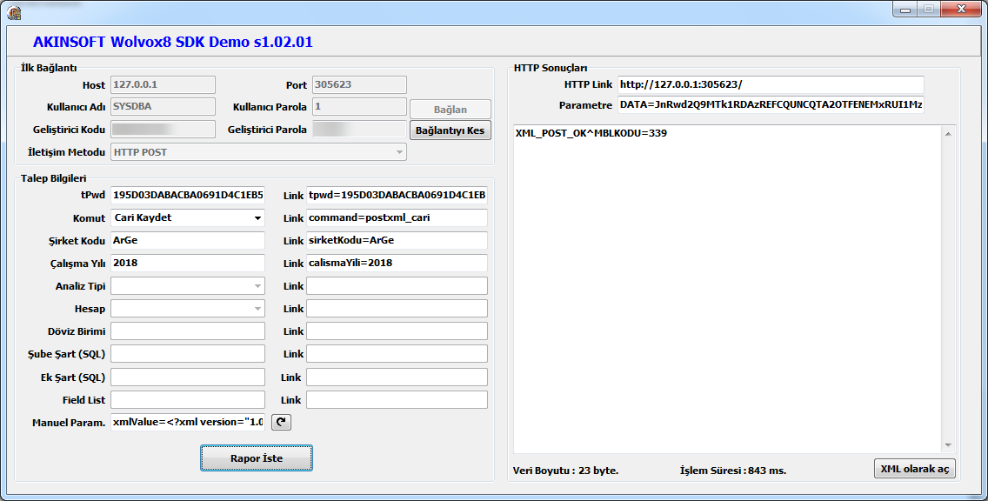Click the AKINSOFT Wolvox8 SDK Demo s1.02.01 title
This screenshot has width=988, height=501.
pos(173,43)
